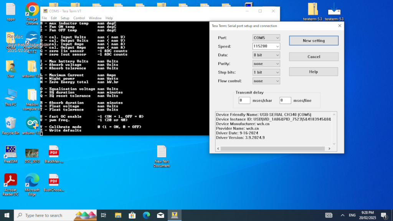Image resolution: width=393 pixels, height=221 pixels.
Task: Open the teraterm-5.3 zip folder icon
Action: (x=313, y=9)
